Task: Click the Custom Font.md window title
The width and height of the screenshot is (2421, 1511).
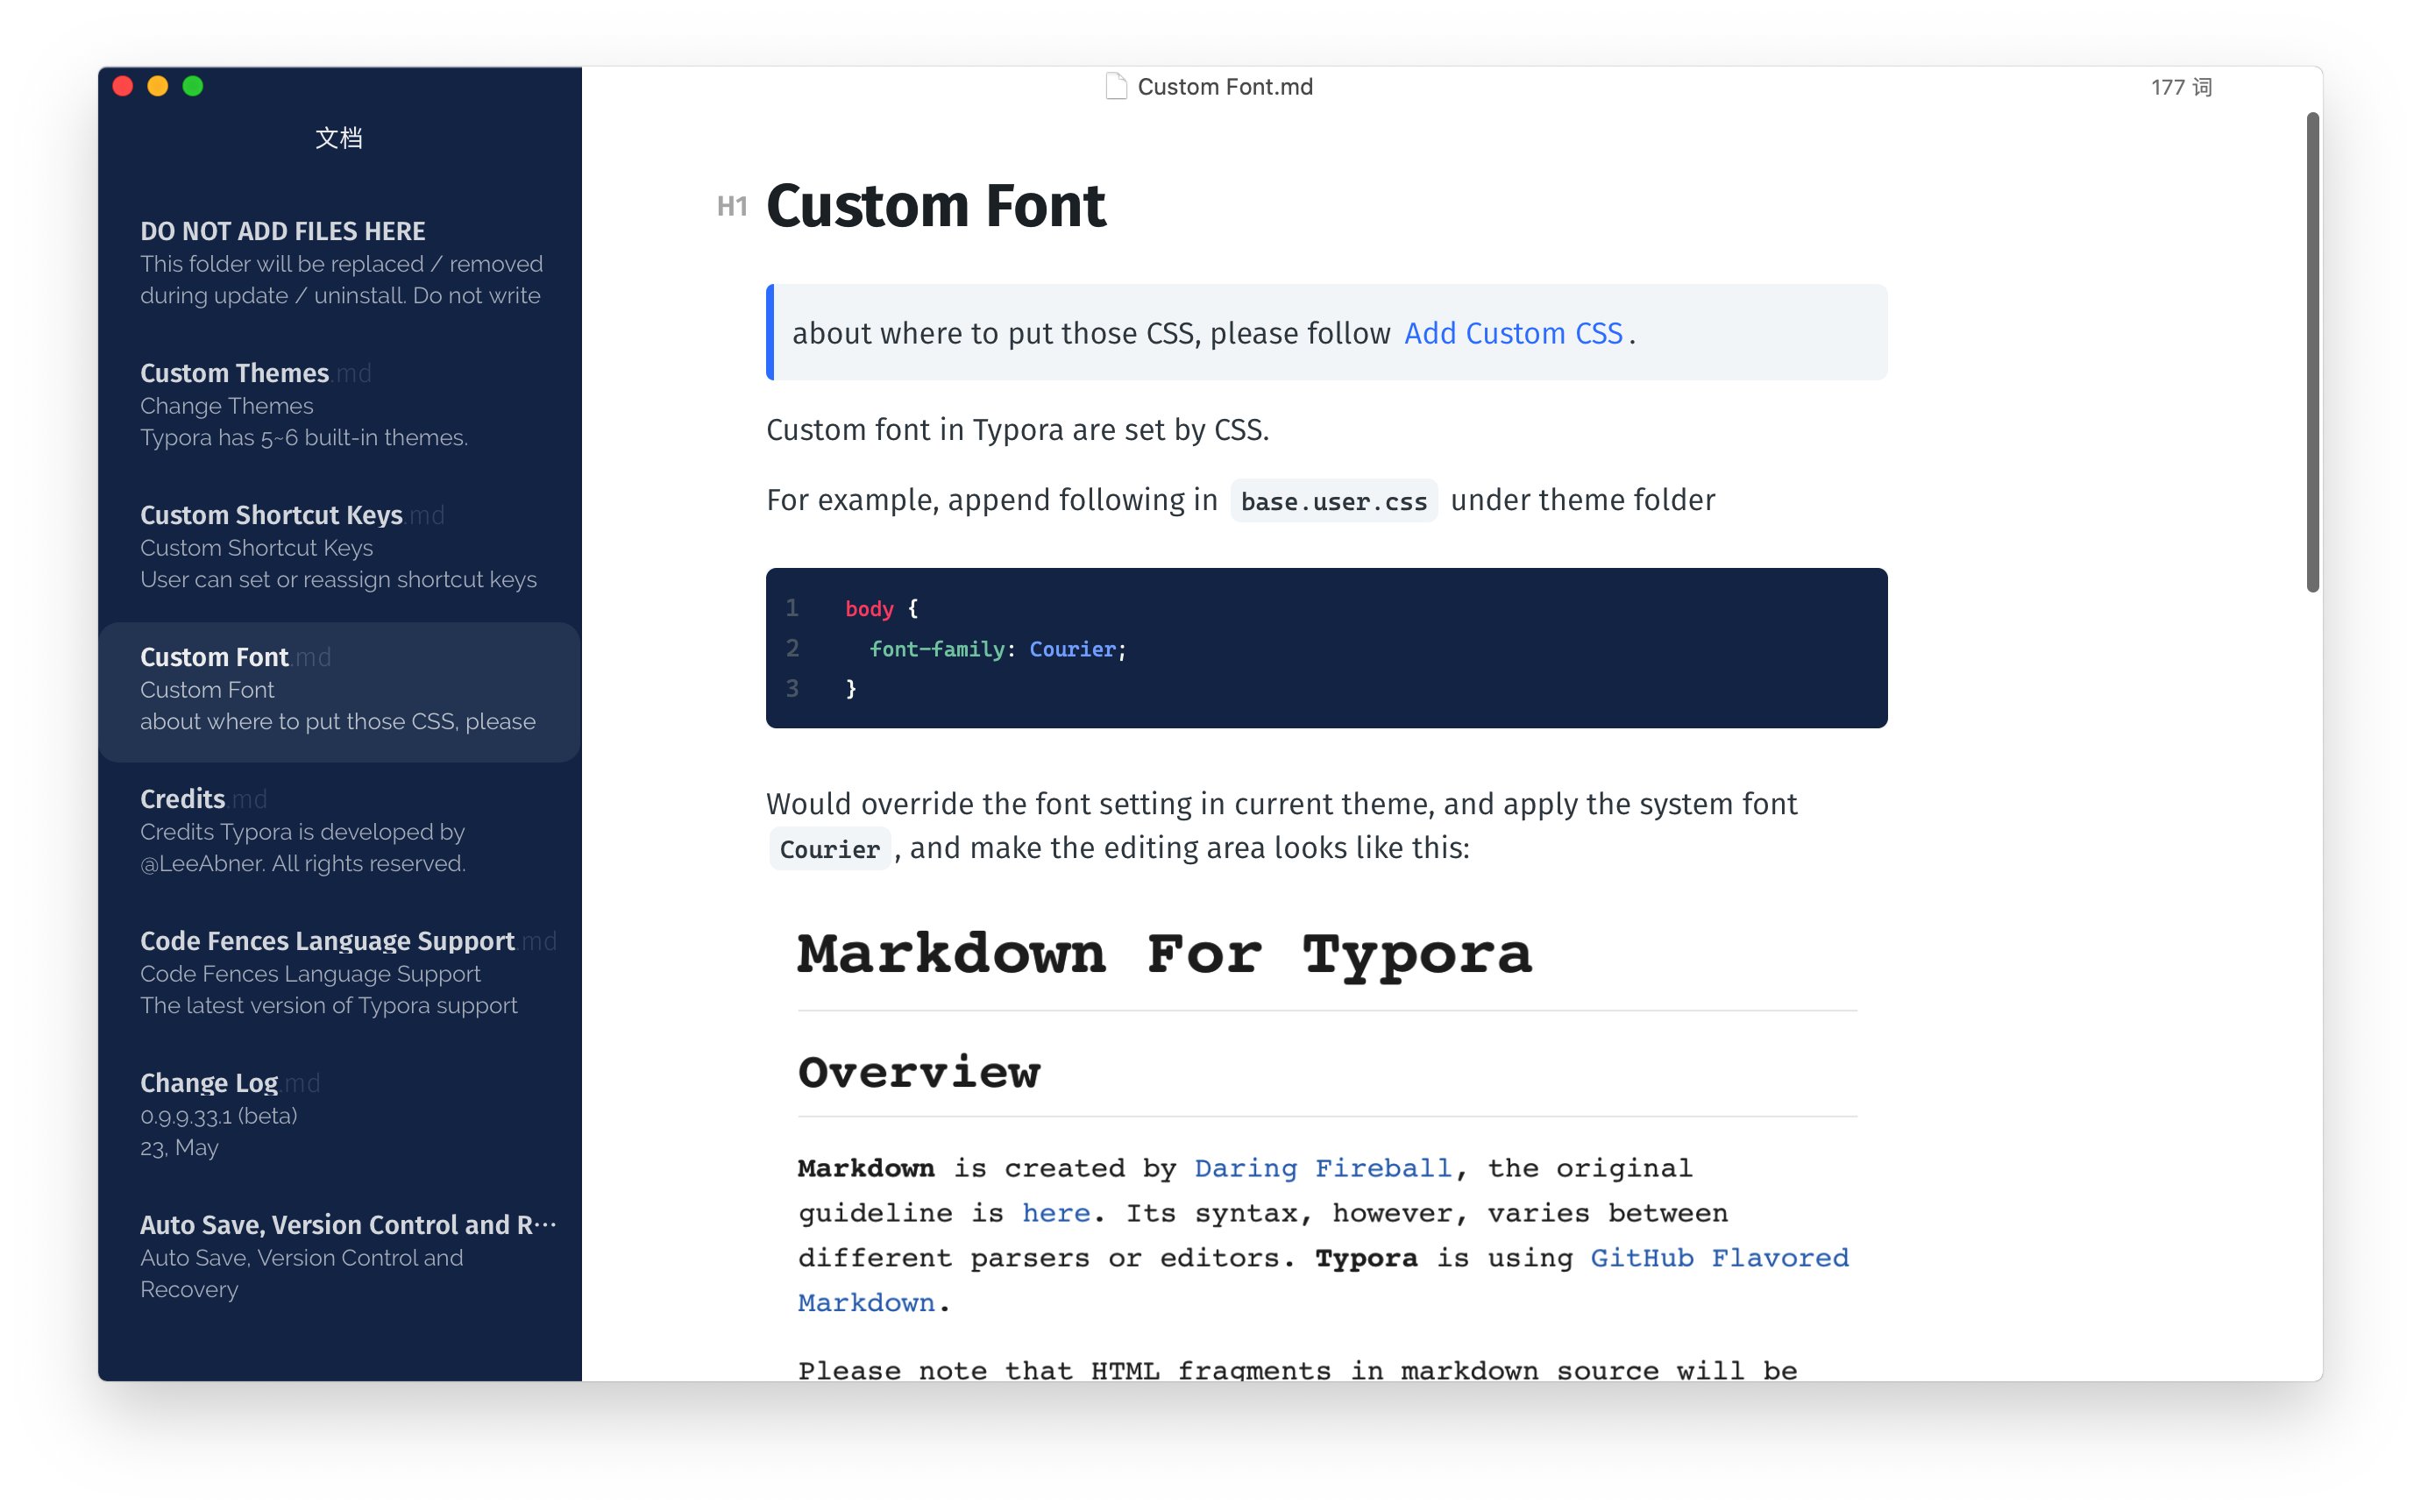Action: (x=1225, y=87)
